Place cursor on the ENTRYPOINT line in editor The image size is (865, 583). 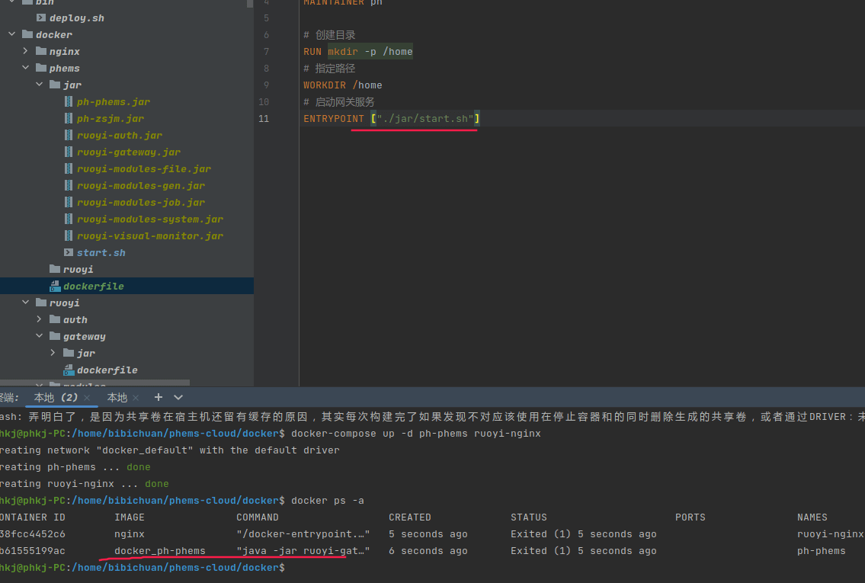(x=533, y=118)
